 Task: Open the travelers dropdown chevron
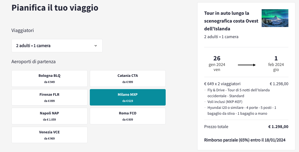pyautogui.click(x=96, y=46)
